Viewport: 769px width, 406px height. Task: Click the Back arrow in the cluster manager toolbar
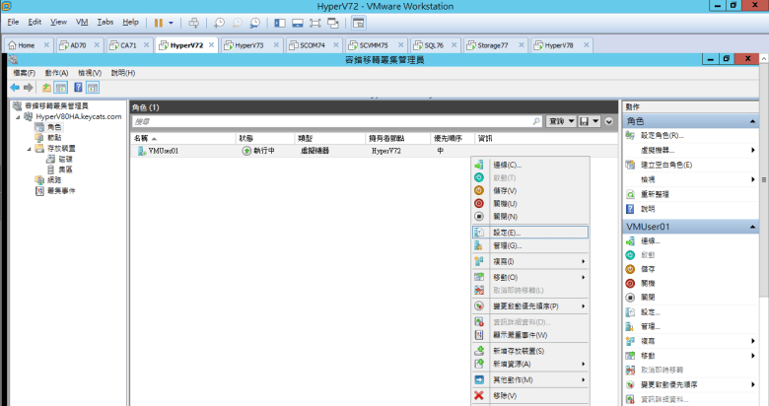15,88
